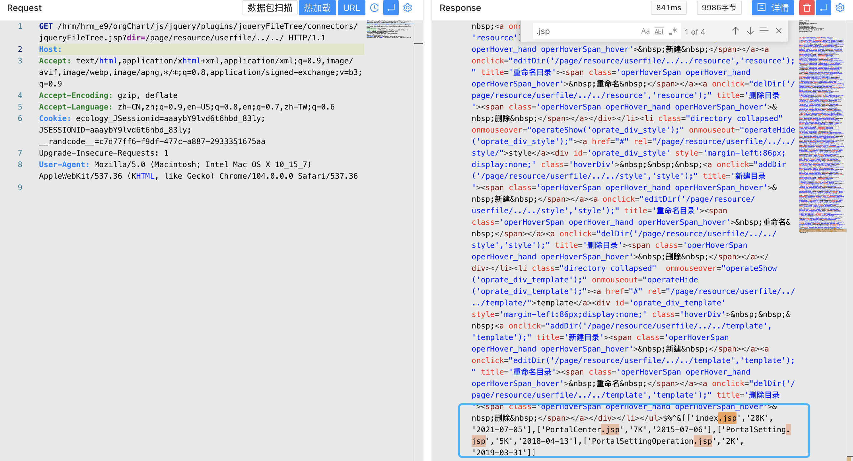Screen dimensions: 853x461
Task: Click the Request code minimap thumbnail
Action: pos(389,30)
